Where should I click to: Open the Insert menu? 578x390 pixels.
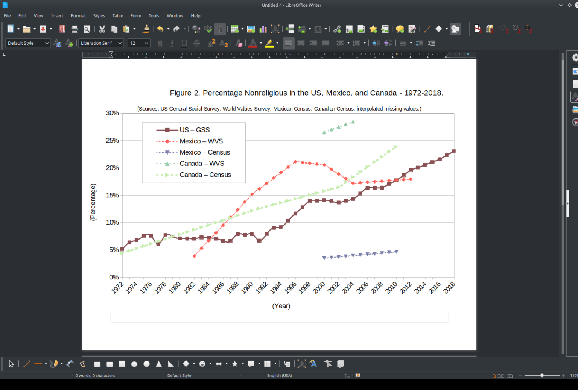pos(57,16)
